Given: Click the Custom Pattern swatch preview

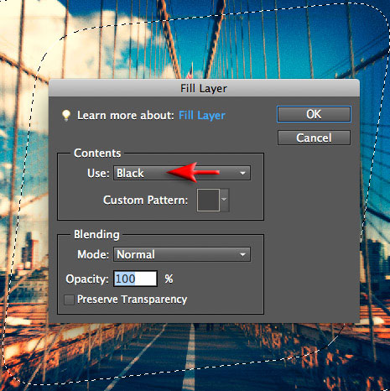Looking at the screenshot, I should pyautogui.click(x=208, y=200).
